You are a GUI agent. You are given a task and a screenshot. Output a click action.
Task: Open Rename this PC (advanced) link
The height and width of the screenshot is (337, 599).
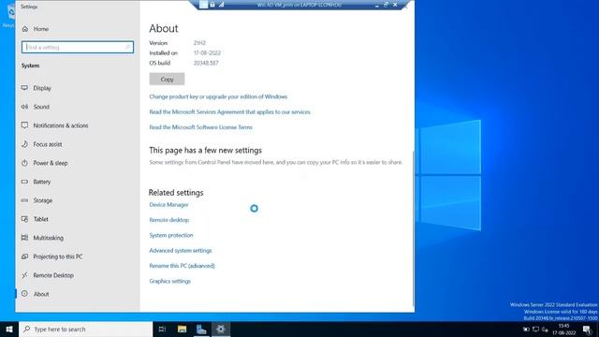click(x=182, y=266)
